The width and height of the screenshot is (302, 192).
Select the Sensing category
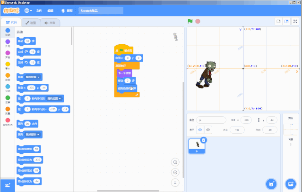click(x=8, y=88)
